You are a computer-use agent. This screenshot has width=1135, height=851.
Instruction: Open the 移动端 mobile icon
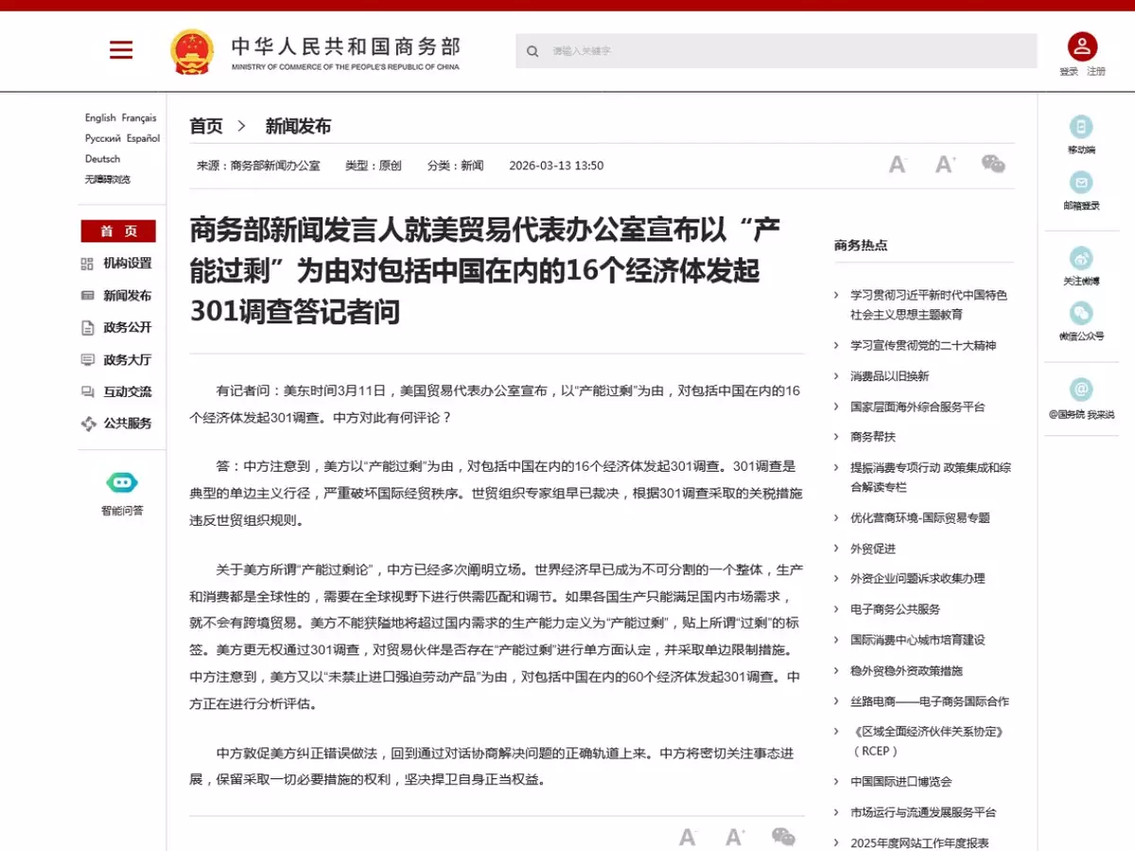[1081, 128]
